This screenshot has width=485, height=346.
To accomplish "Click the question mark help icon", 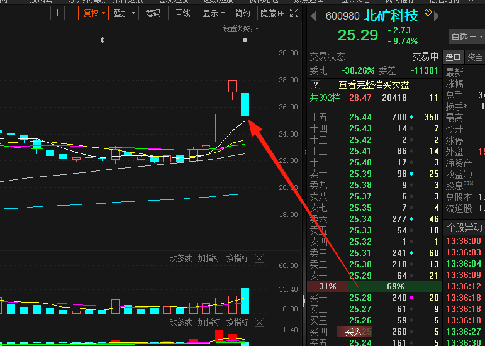I will [x=316, y=84].
